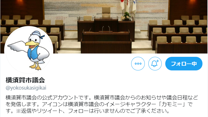Image resolution: width=208 pixels, height=117 pixels.
Task: Click the @yokosukasigikai account handle
Action: click(26, 88)
